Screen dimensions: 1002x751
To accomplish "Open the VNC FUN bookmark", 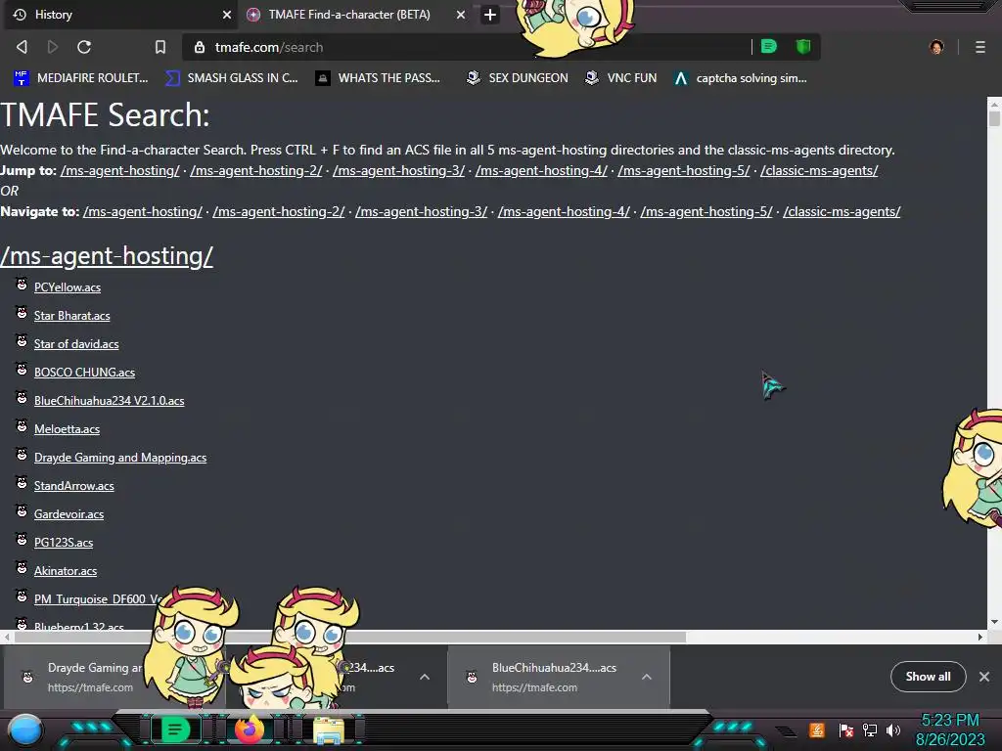I will point(621,78).
